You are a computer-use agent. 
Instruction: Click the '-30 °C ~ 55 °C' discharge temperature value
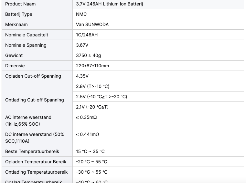click(x=92, y=172)
